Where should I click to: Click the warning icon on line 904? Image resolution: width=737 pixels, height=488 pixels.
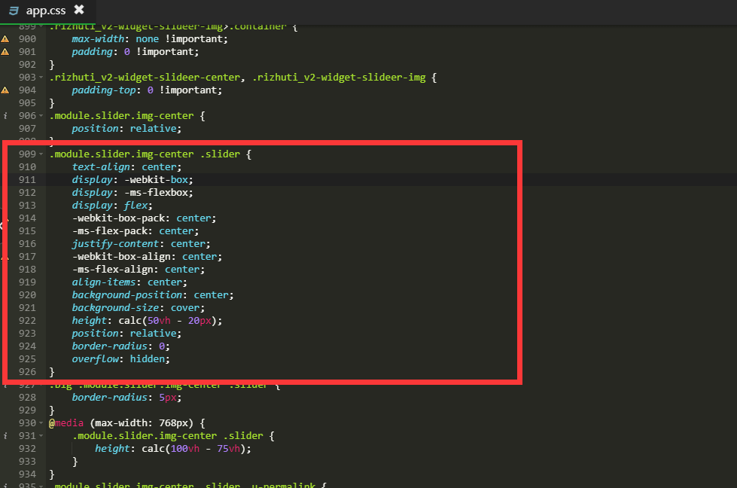5,90
